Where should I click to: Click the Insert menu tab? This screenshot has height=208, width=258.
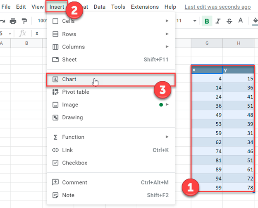tap(57, 7)
